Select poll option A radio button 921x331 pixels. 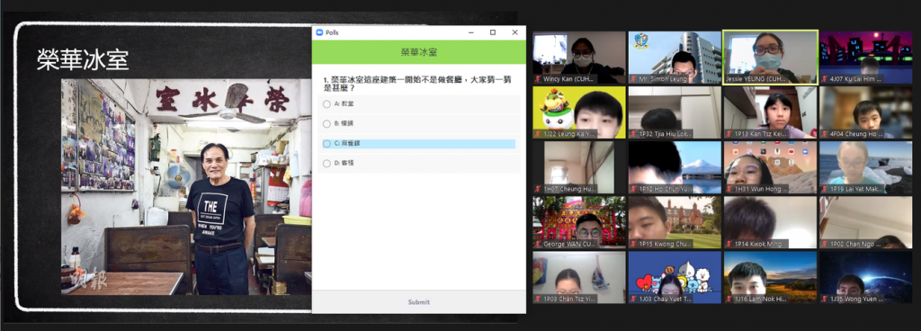click(x=326, y=103)
